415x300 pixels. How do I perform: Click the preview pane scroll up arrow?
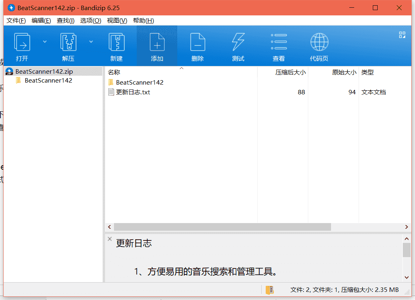406,239
